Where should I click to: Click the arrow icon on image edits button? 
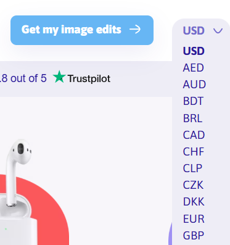(x=135, y=30)
